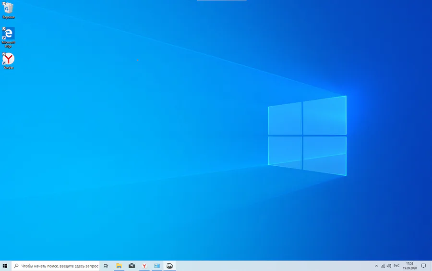
Task: Expand hidden system tray icons chevron
Action: 376,266
